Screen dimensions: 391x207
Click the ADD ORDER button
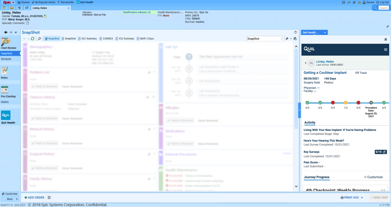point(34,198)
